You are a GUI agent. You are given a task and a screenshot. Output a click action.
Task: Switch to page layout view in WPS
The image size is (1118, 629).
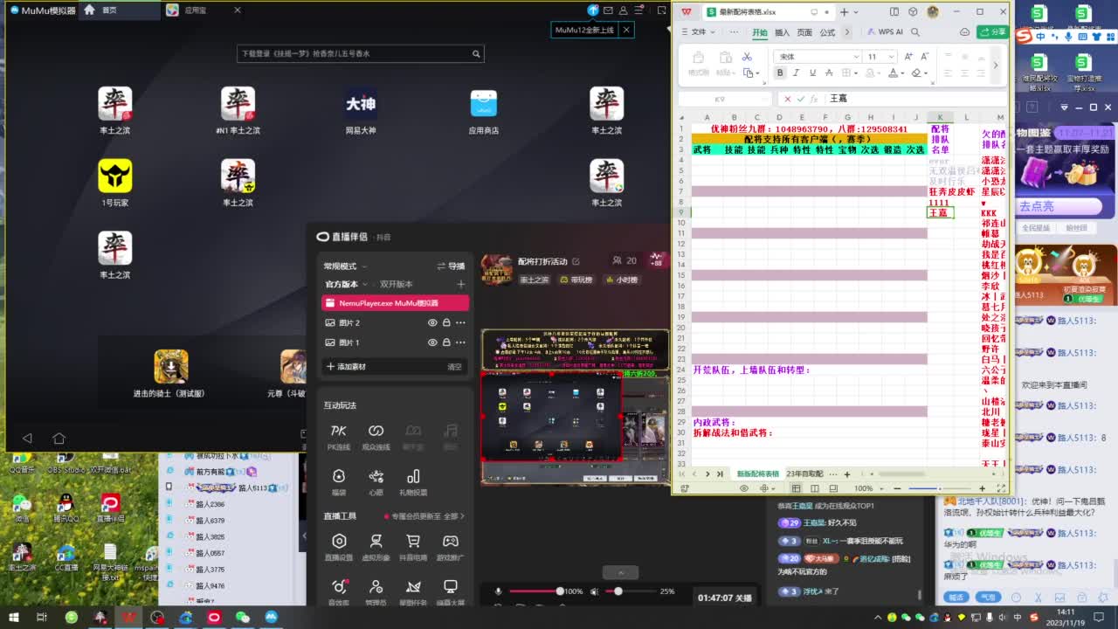pyautogui.click(x=815, y=488)
